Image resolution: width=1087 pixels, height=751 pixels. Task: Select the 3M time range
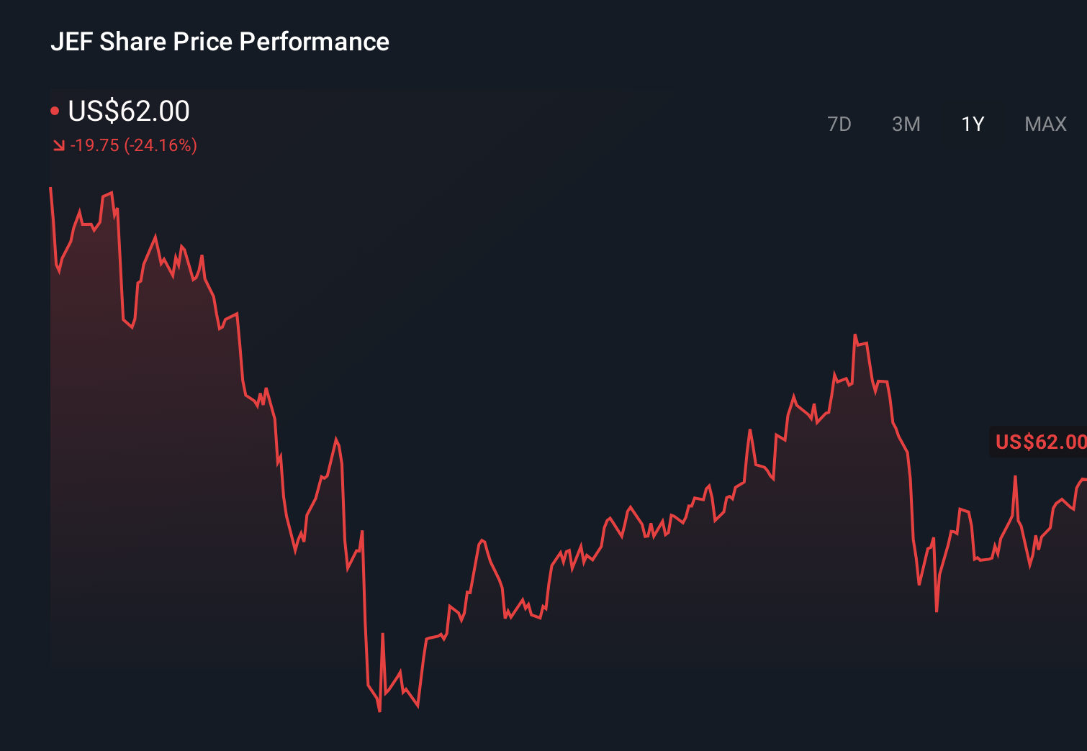click(906, 124)
